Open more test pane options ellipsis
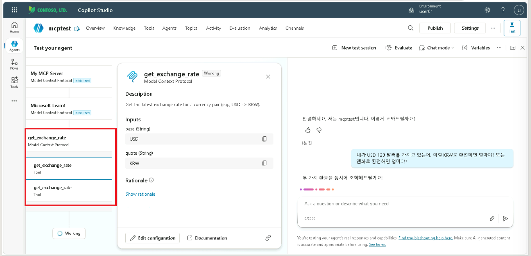The height and width of the screenshot is (256, 531). tap(499, 48)
